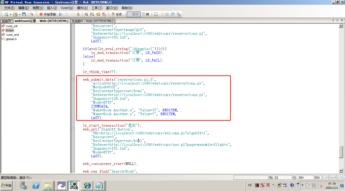Open the 编辑(E) menu
Viewport: 345px width, 191px height.
coord(23,8)
